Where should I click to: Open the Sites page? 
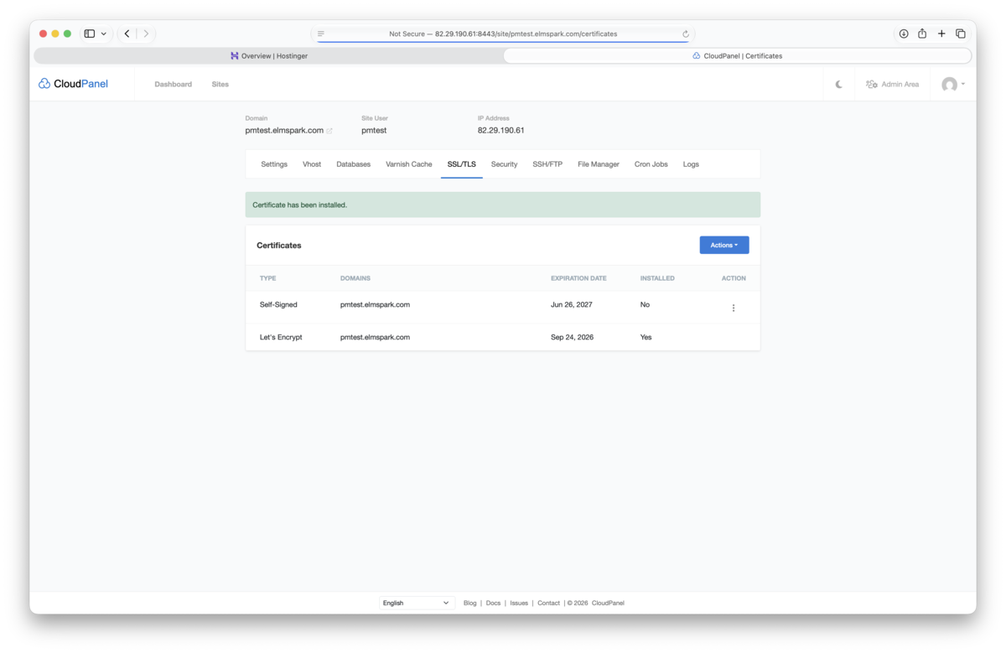click(220, 85)
